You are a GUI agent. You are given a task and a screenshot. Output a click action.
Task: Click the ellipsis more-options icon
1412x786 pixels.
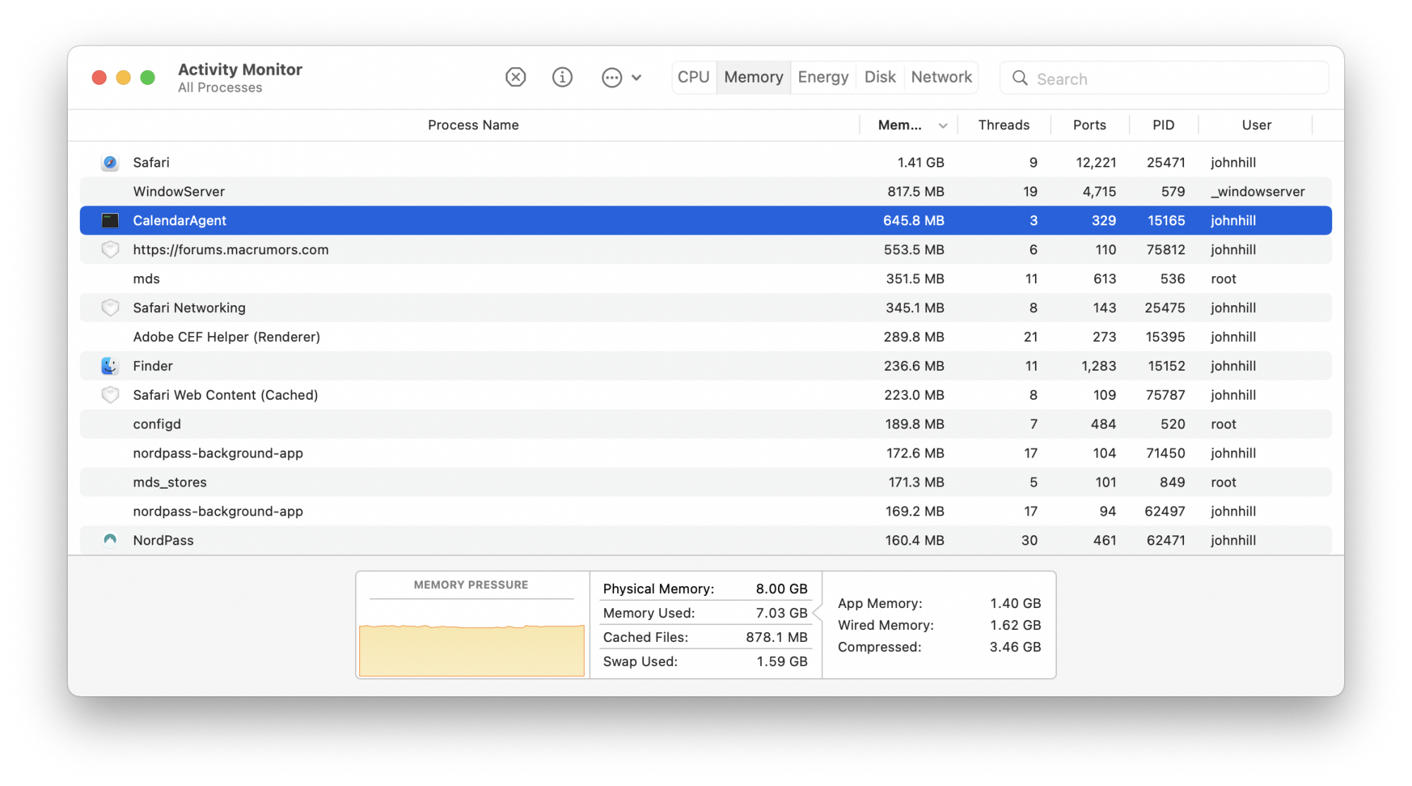pos(611,78)
